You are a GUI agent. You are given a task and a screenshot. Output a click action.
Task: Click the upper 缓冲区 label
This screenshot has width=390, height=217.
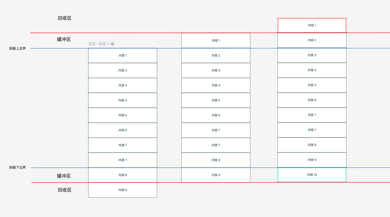click(64, 39)
